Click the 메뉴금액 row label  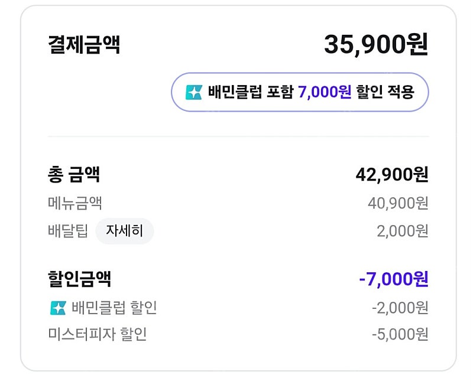pyautogui.click(x=75, y=203)
